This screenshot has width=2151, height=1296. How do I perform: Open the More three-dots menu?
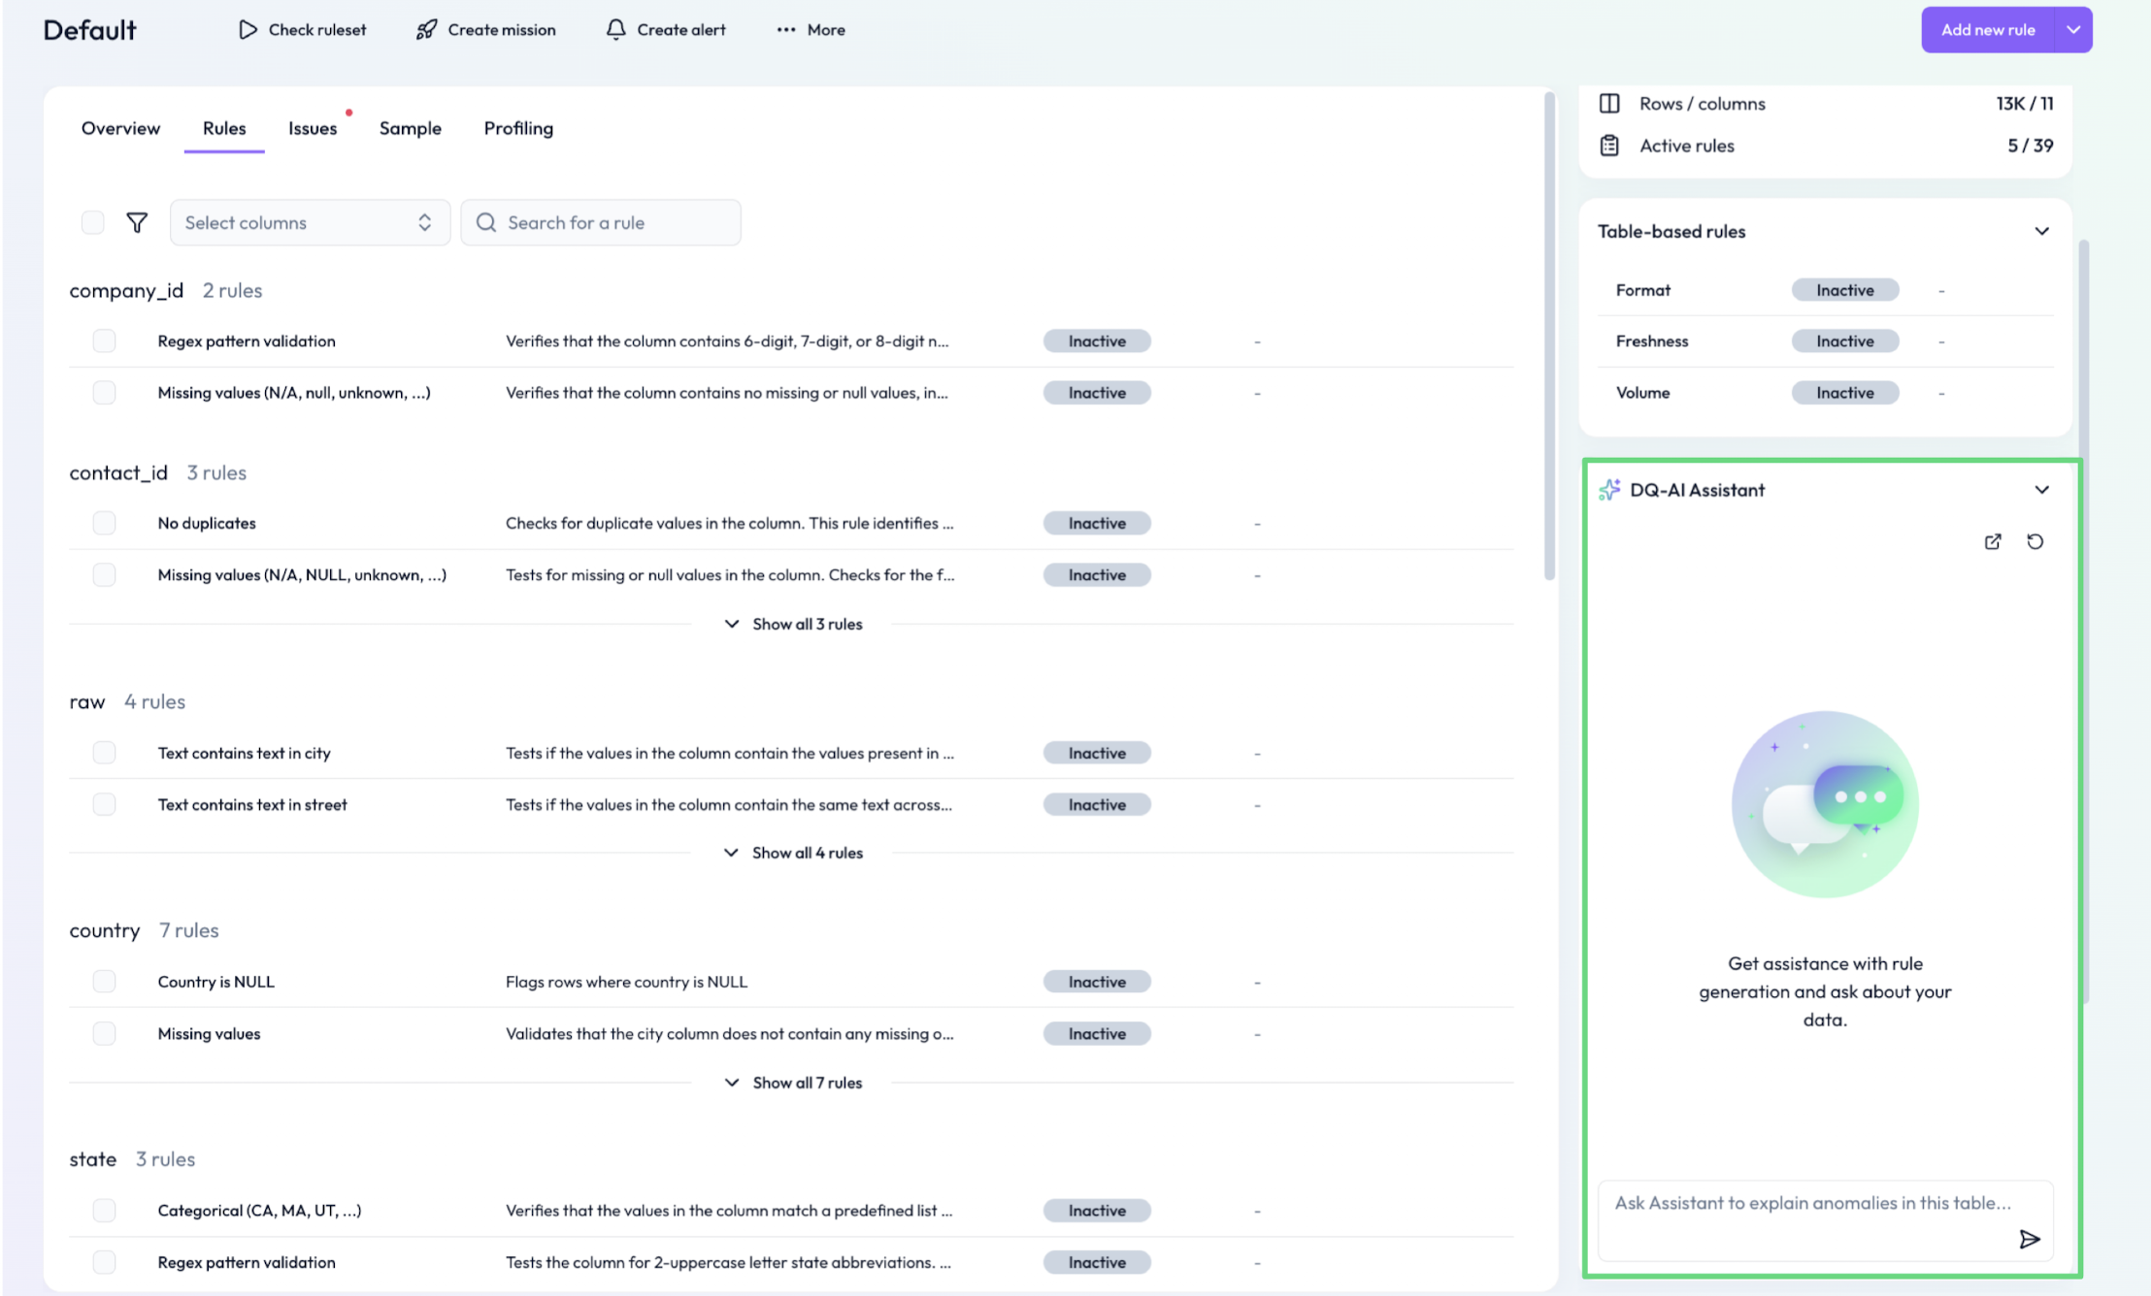pos(786,30)
